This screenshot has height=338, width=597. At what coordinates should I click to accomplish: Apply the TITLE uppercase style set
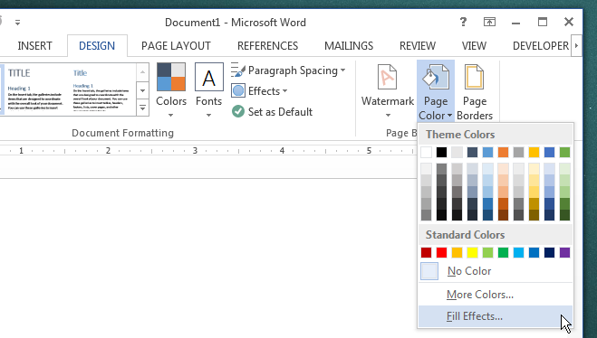click(x=35, y=89)
